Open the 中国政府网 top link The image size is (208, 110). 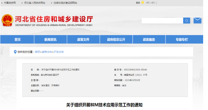point(10,3)
